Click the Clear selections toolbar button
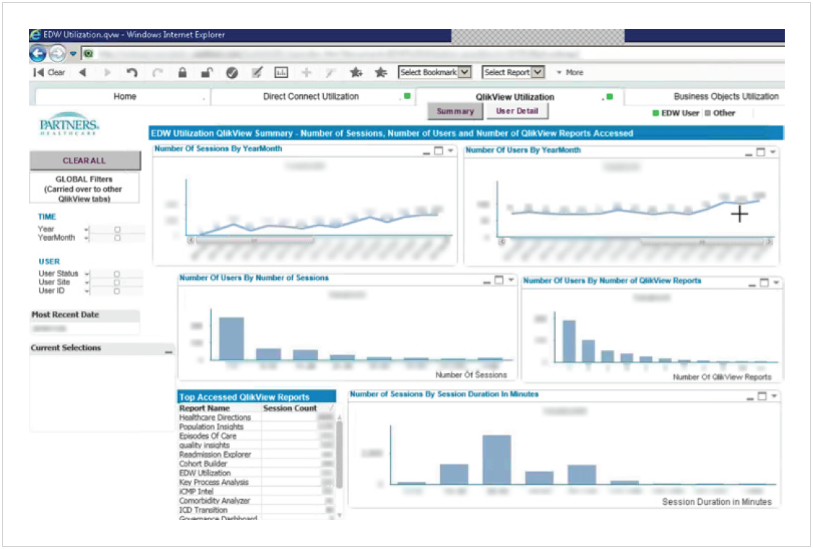The image size is (813, 549). pyautogui.click(x=49, y=72)
